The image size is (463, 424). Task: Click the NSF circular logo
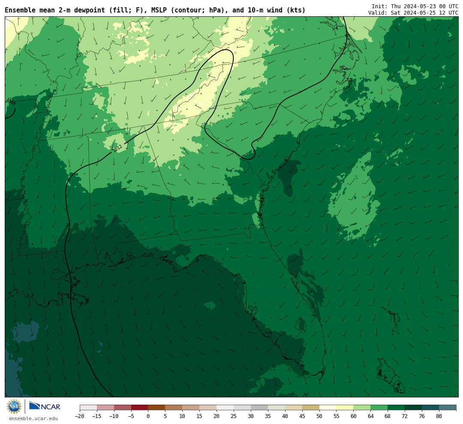(14, 406)
